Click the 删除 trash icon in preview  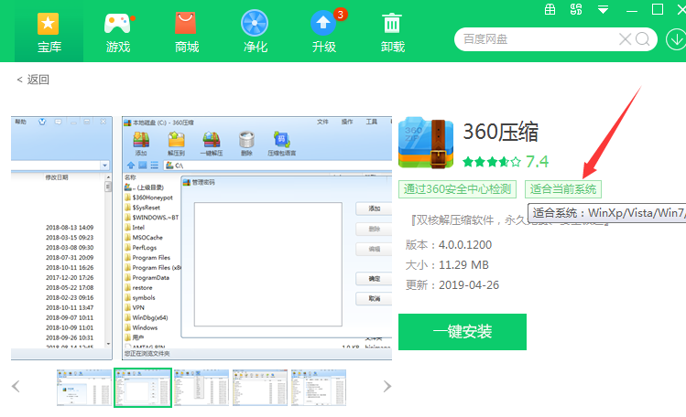click(246, 144)
